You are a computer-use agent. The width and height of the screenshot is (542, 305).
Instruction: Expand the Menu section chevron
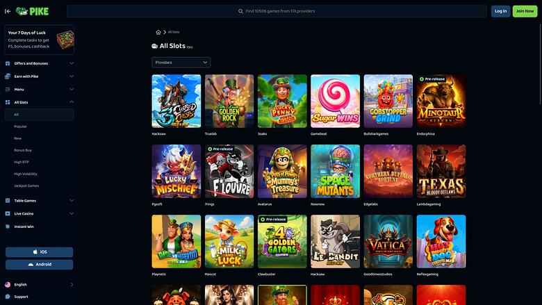72,89
